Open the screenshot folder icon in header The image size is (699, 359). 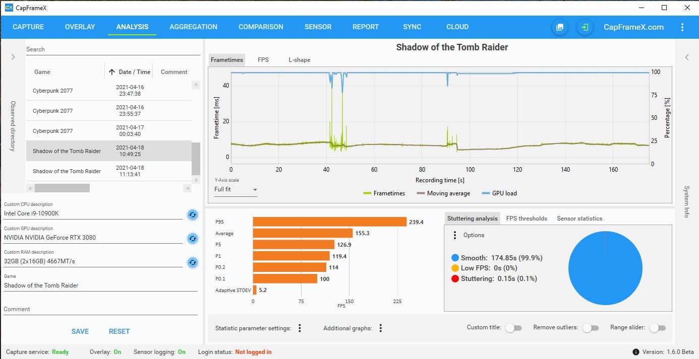point(559,27)
